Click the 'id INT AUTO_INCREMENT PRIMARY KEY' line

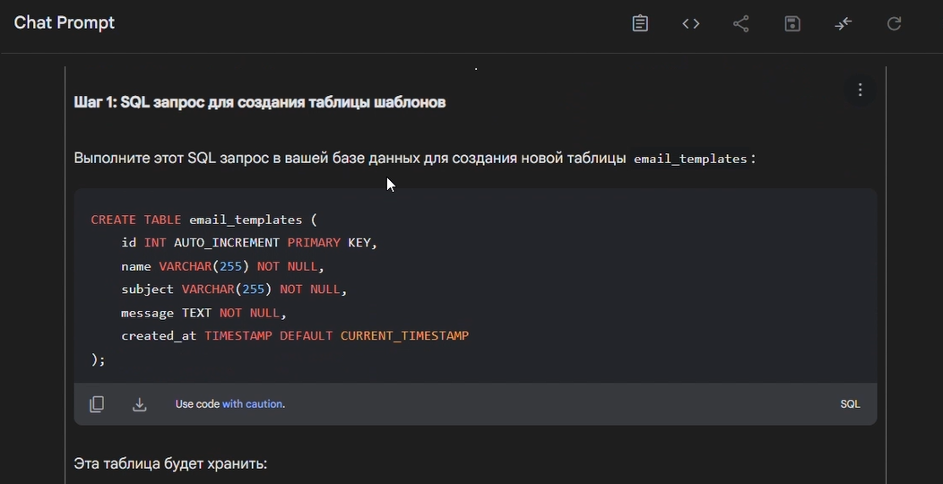(249, 243)
